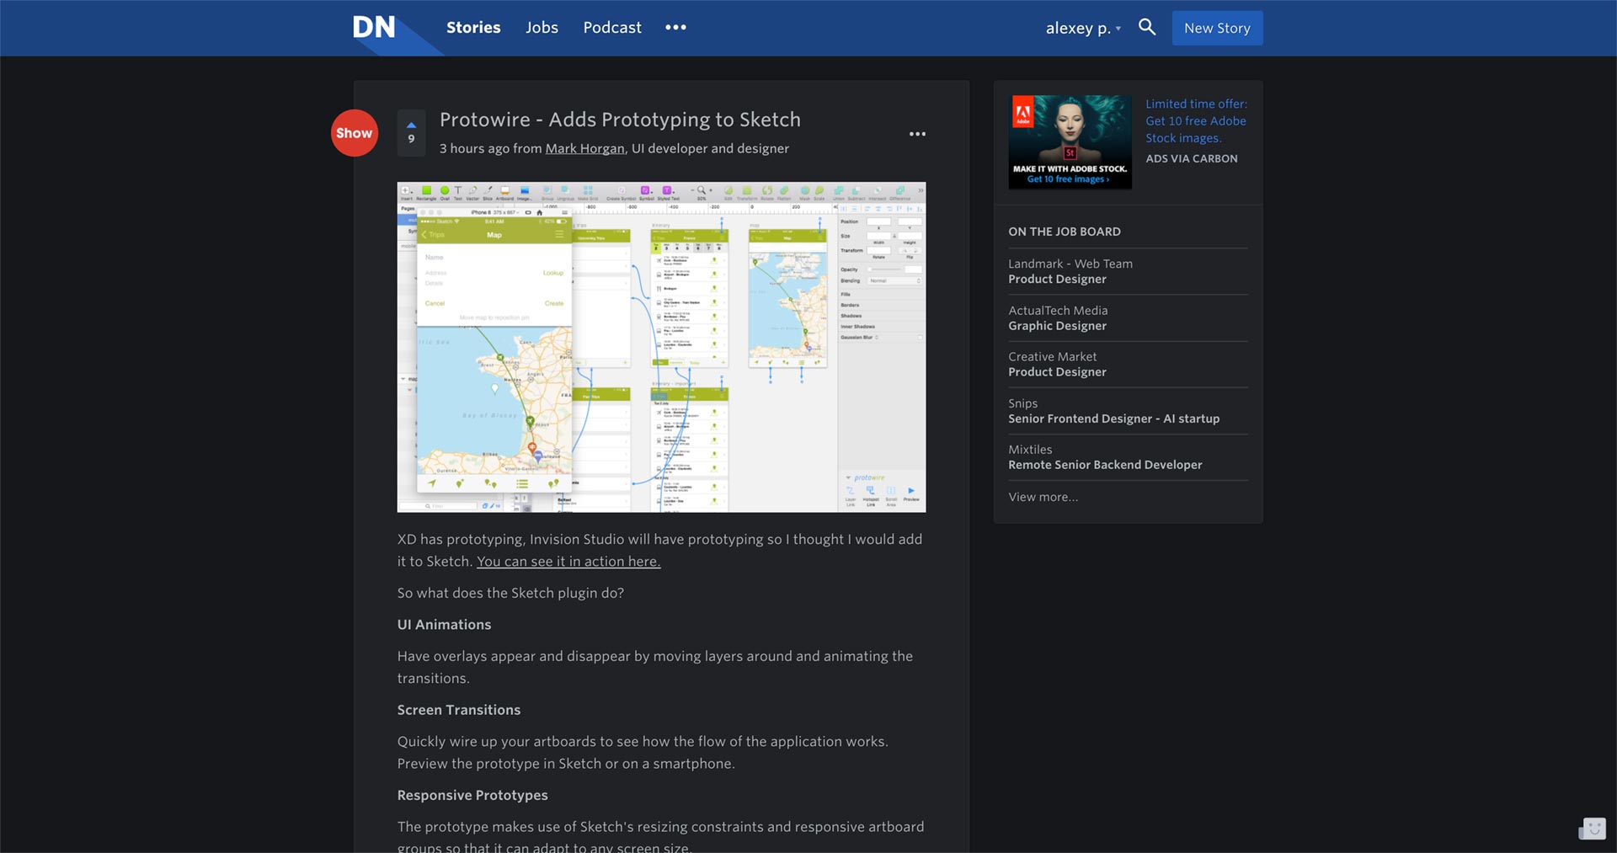Open the smiley feedback widget icon
The width and height of the screenshot is (1617, 853).
coord(1593,829)
